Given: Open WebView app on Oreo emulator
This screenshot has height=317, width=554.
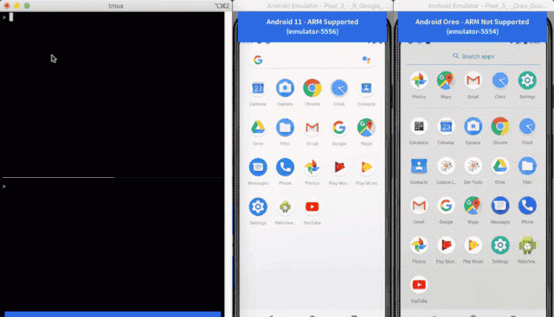Looking at the screenshot, I should (x=527, y=245).
